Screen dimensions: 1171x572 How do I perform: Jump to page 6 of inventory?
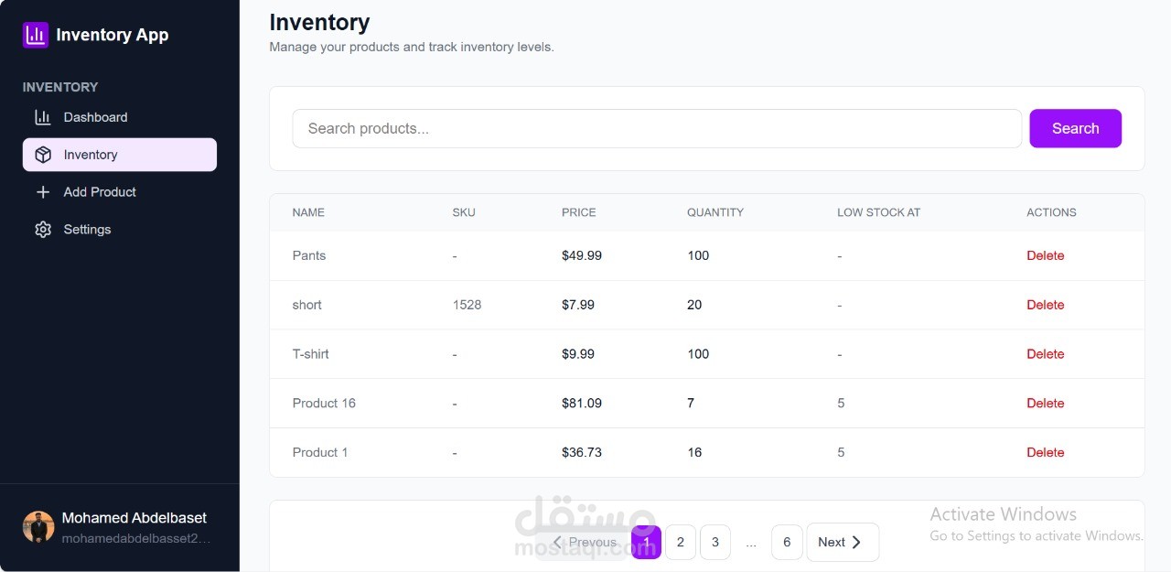787,543
